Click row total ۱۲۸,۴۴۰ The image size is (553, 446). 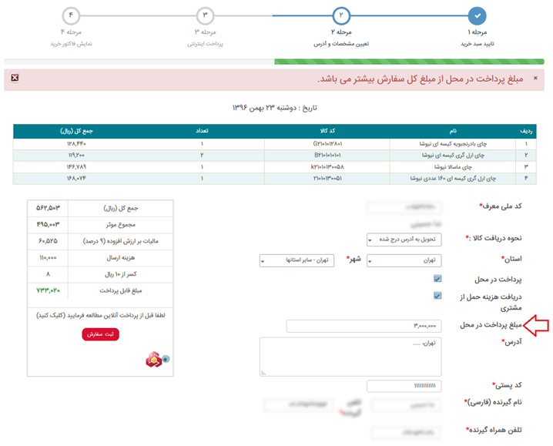click(x=76, y=144)
